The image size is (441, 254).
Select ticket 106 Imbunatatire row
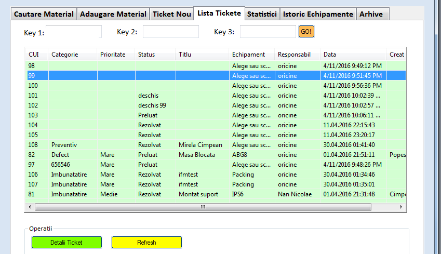[216, 175]
